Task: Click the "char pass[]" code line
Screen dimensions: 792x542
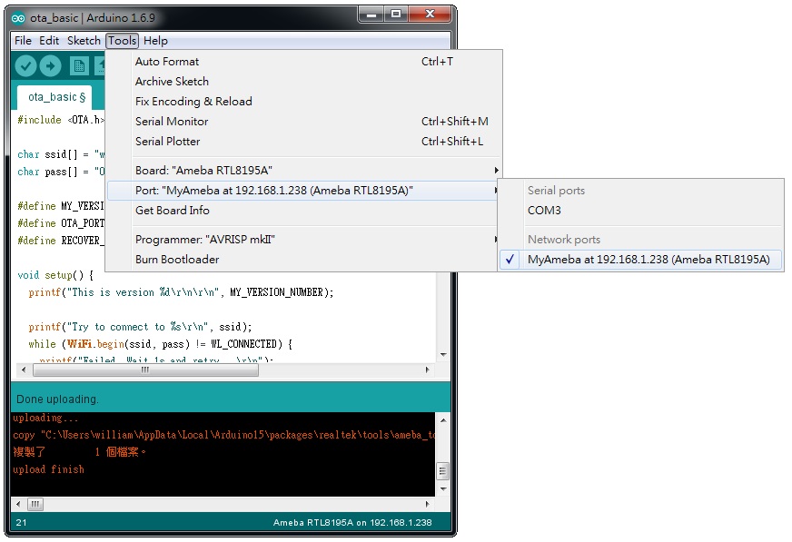Action: point(61,172)
